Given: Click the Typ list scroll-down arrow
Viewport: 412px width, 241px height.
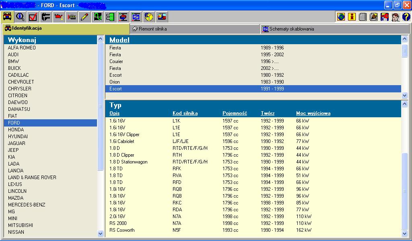Looking at the screenshot, I should (405, 233).
